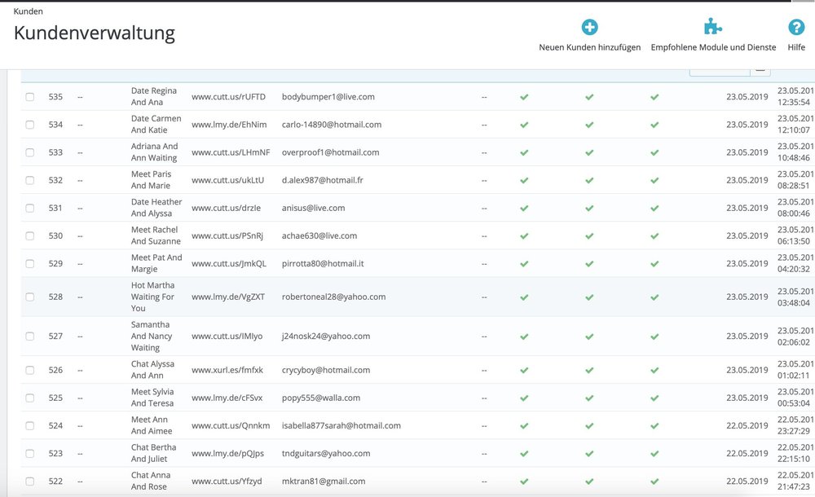
Task: Click the middle green checkmark for customer 527
Action: (589, 336)
